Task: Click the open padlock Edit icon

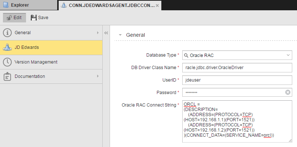Action: coord(9,18)
